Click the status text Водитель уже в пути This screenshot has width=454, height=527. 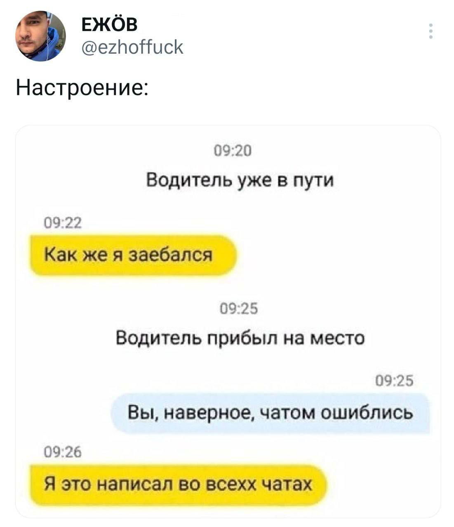point(240,180)
